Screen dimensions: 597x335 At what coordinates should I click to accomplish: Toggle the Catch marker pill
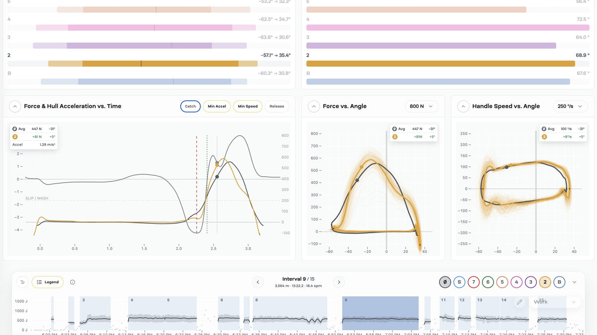pos(191,106)
